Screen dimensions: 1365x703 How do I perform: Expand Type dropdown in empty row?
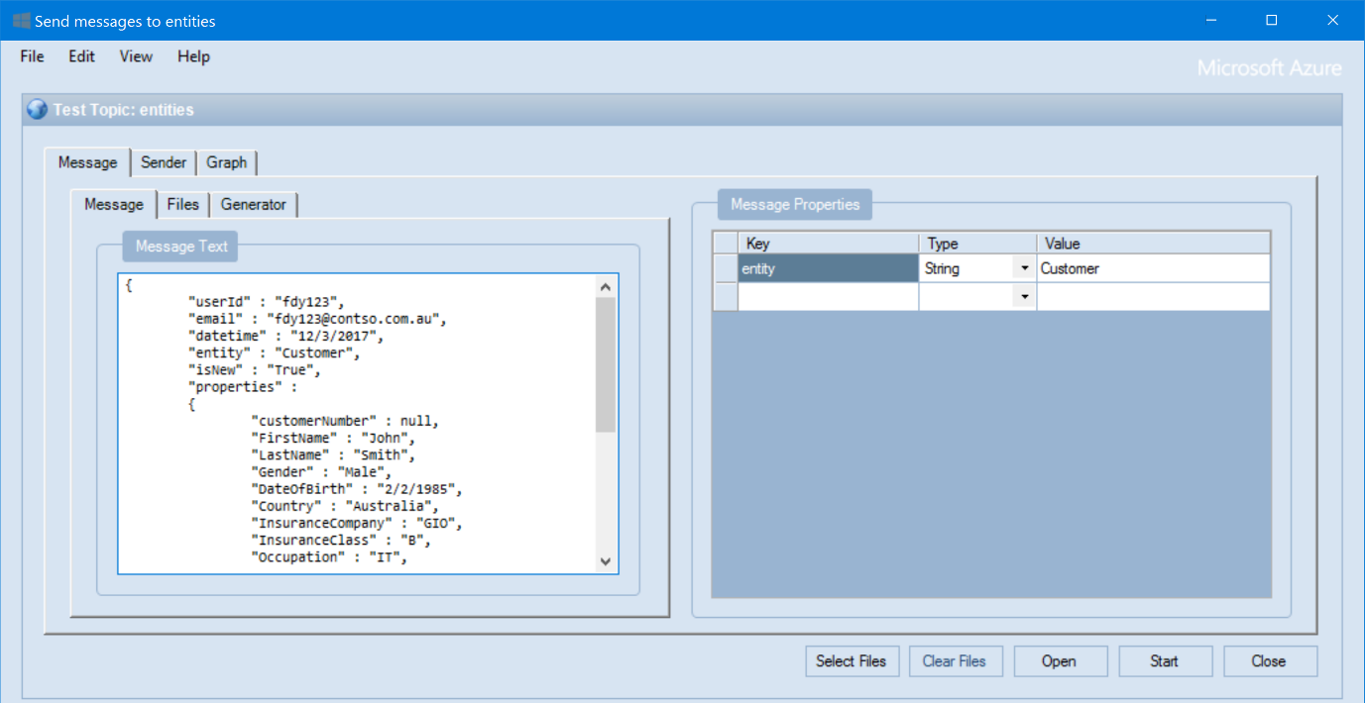click(1023, 297)
